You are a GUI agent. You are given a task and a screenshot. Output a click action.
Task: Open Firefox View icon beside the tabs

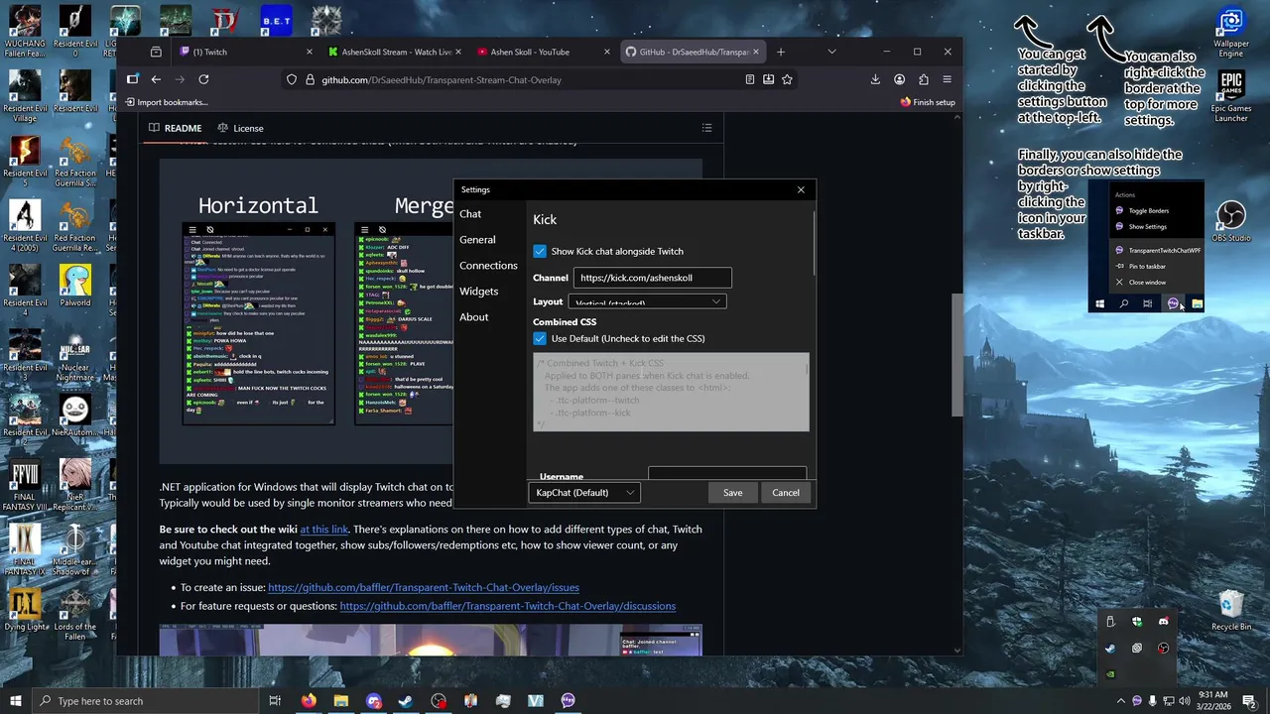pos(156,52)
